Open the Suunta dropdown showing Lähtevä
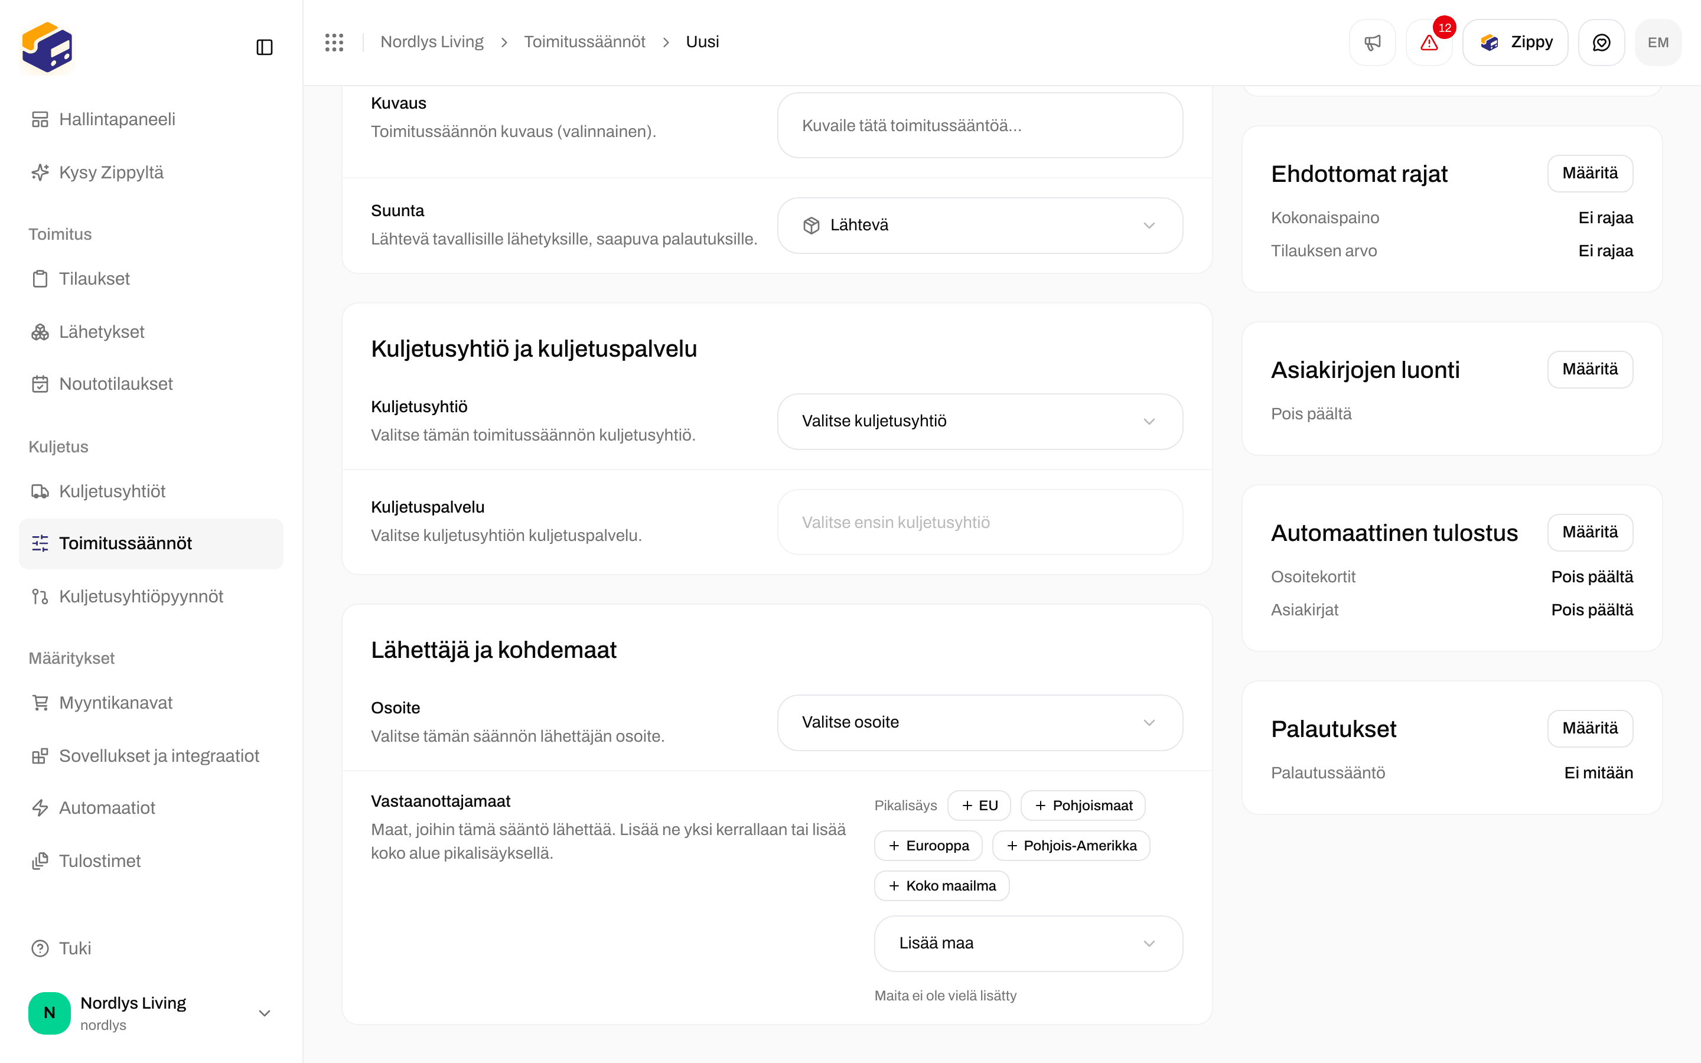This screenshot has width=1701, height=1063. [x=980, y=226]
